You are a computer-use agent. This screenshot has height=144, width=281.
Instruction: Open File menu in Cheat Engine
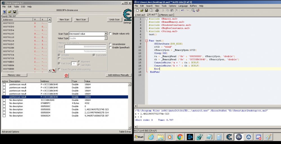pyautogui.click(x=4, y=7)
